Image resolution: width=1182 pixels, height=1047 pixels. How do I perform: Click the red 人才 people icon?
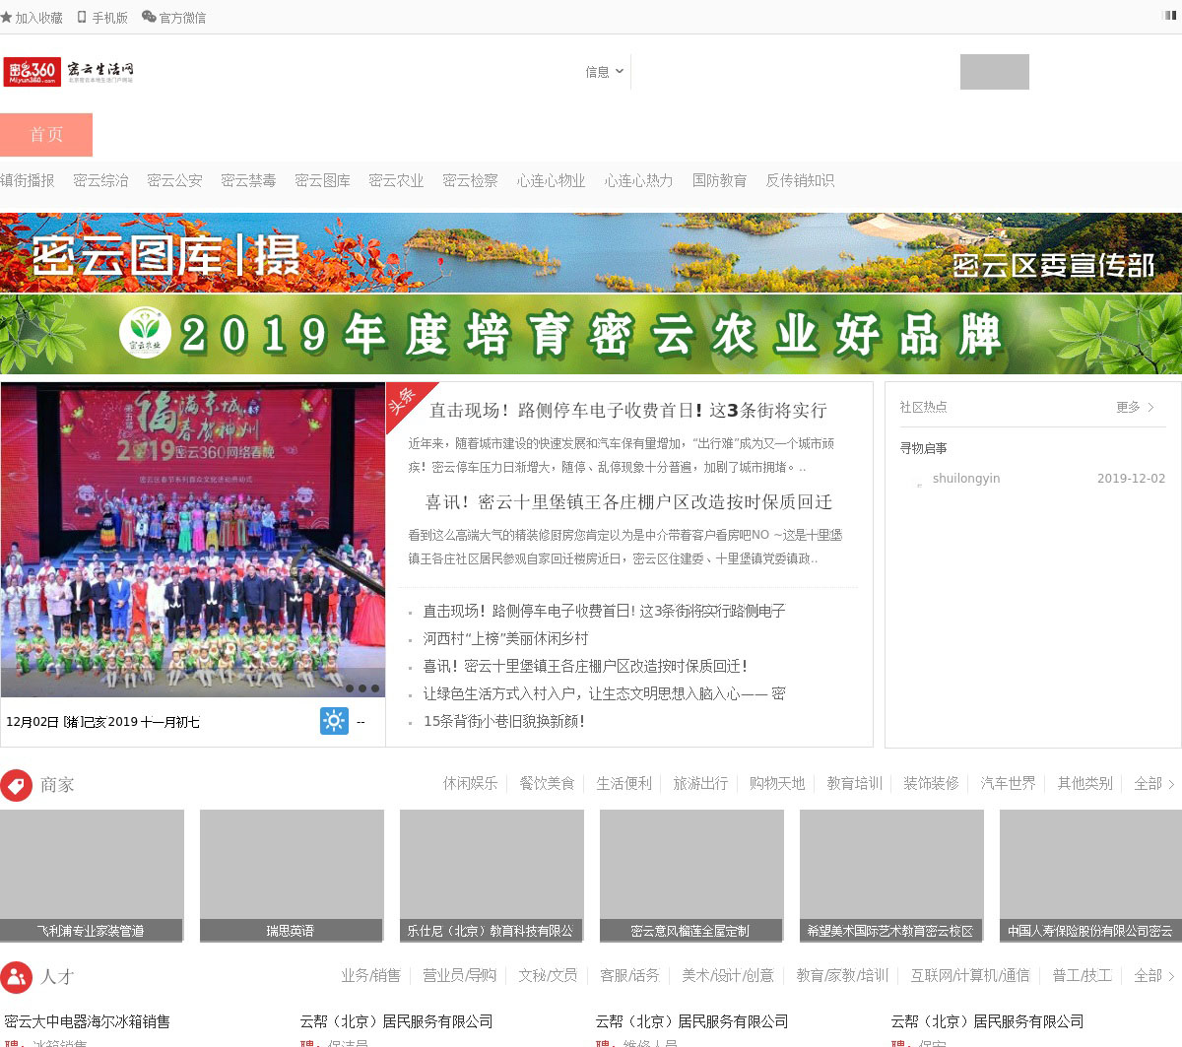[x=16, y=977]
